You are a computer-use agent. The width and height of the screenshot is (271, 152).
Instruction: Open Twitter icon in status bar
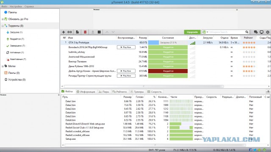[255, 150]
